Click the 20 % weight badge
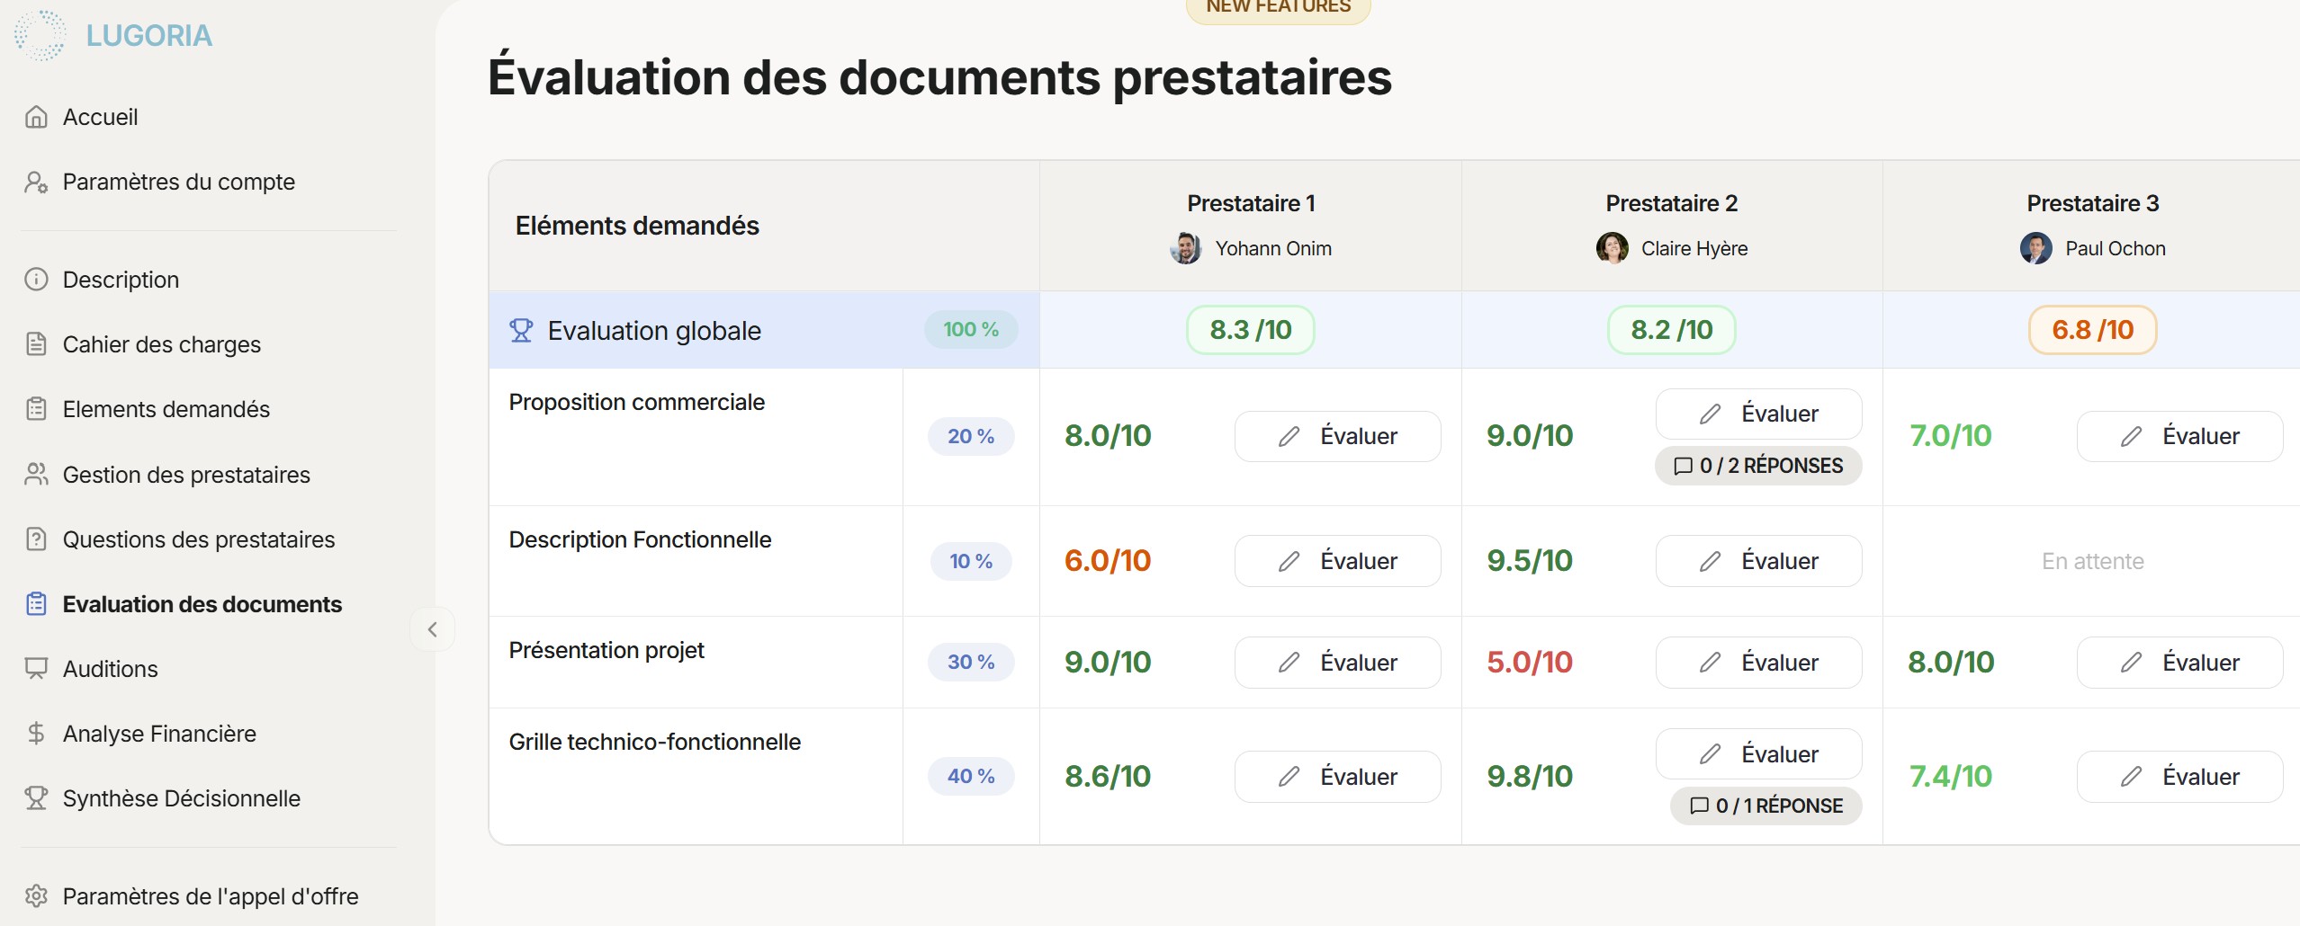Screen dimensions: 2300x926 click(x=971, y=437)
